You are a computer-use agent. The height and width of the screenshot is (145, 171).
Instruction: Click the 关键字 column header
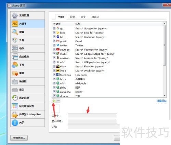[63, 24]
